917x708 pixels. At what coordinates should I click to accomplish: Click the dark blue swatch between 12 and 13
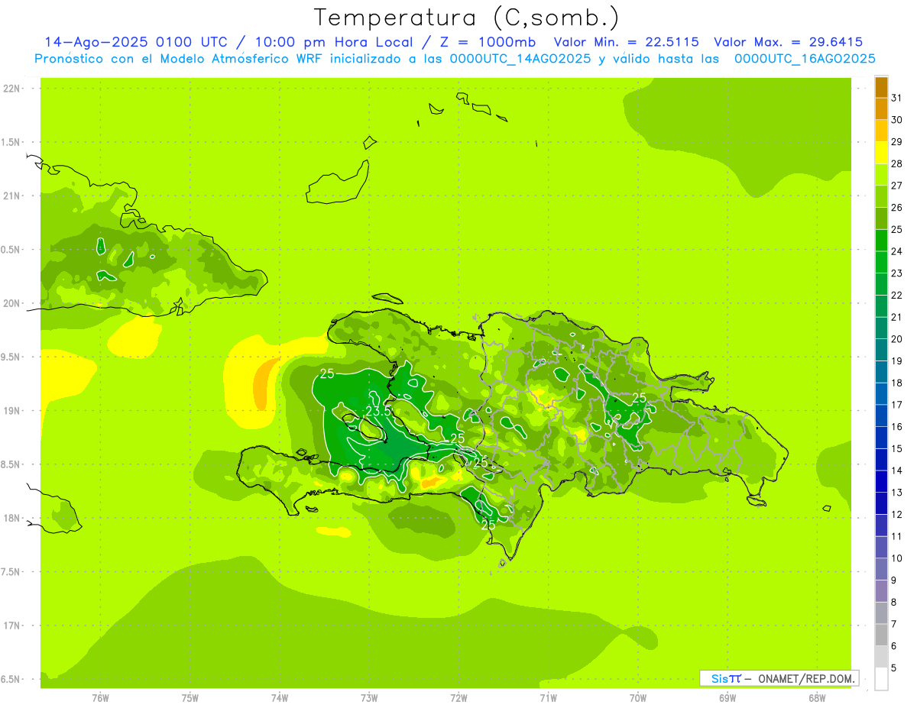pos(881,503)
